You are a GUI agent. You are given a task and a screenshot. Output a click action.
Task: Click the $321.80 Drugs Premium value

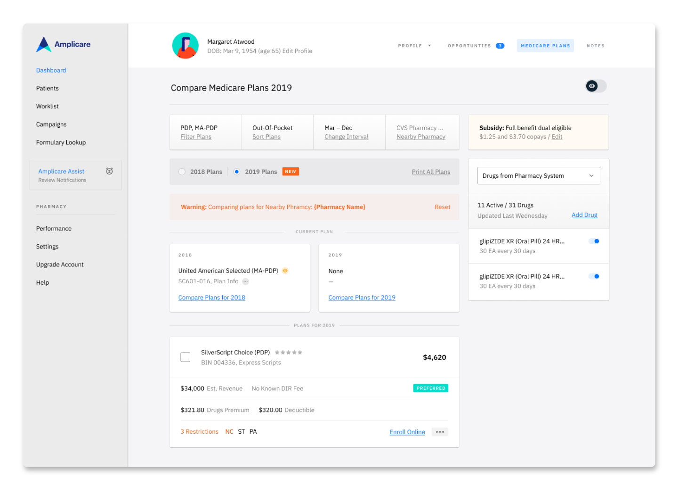(x=193, y=410)
